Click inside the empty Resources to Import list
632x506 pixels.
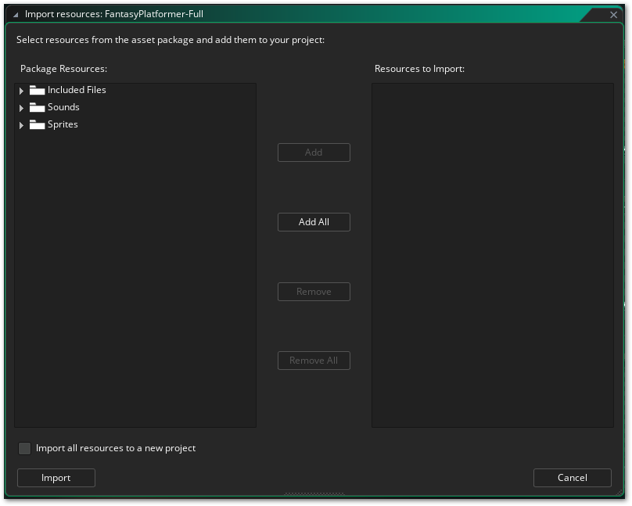tap(492, 255)
